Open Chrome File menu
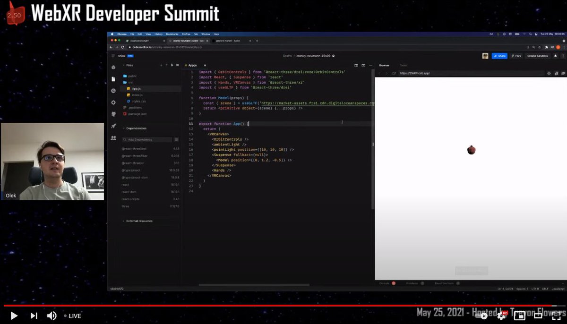This screenshot has width=567, height=324. point(132,34)
